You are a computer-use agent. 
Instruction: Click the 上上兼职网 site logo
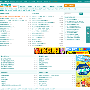pos(6,5)
